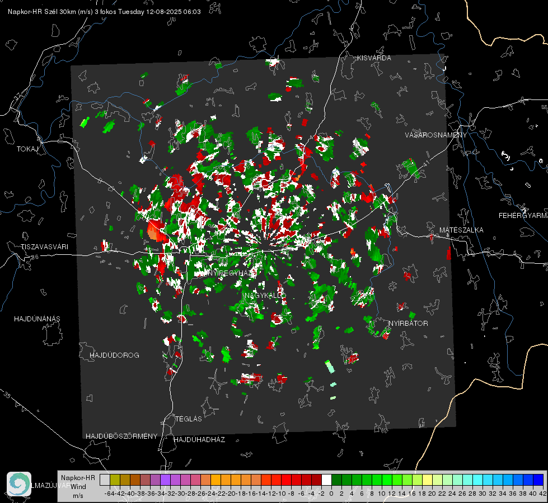Click the TISZAVASVÁRI town label
Screen dimensions: 548x503
[44, 247]
